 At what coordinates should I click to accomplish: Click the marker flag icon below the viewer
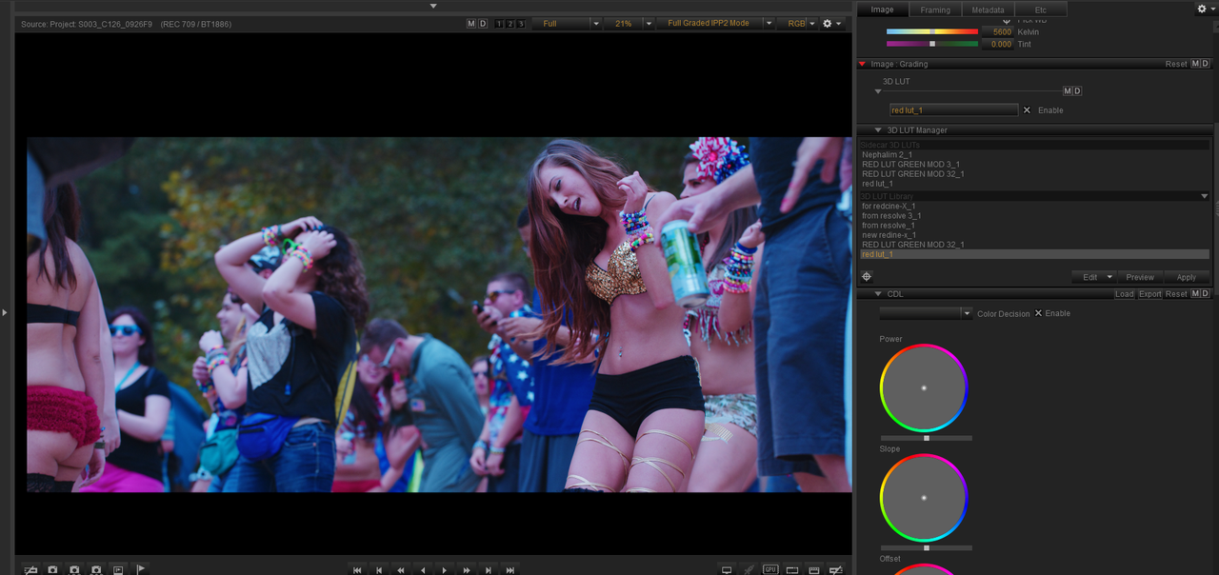141,569
